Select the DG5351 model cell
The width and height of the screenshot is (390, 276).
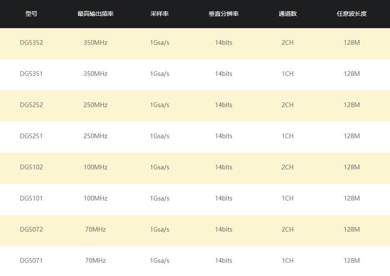coord(31,74)
